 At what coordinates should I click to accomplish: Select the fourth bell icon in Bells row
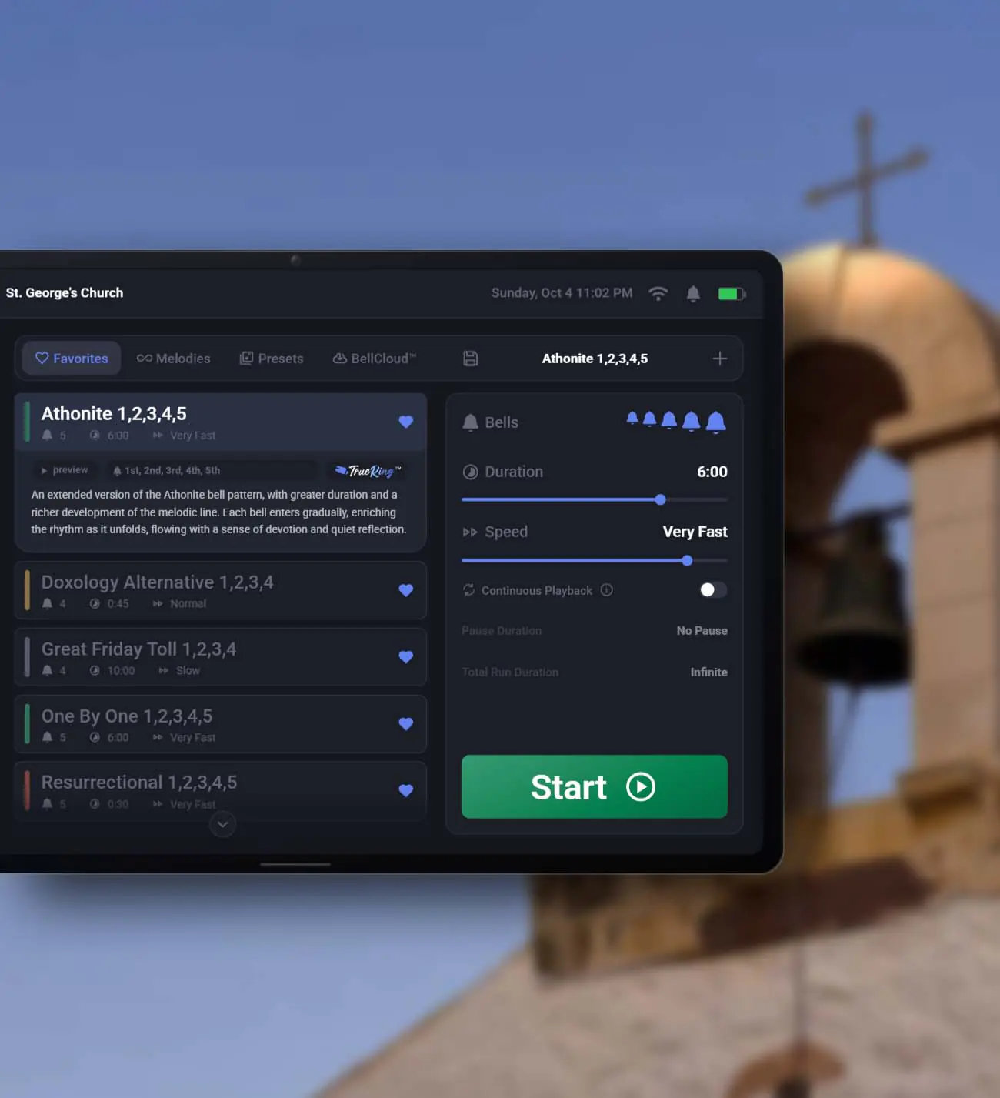coord(692,420)
